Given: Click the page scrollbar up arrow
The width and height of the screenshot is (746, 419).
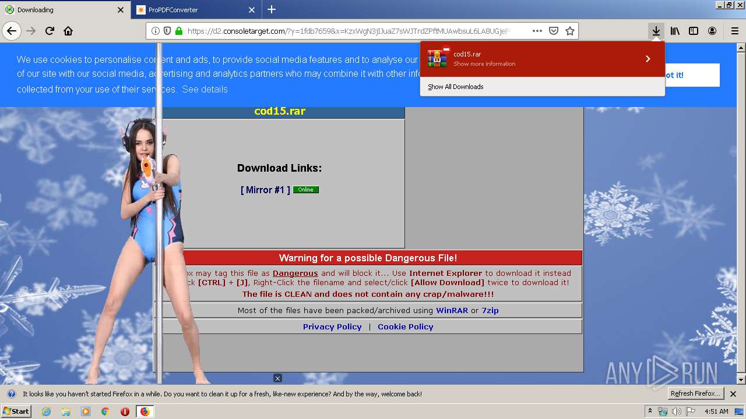Looking at the screenshot, I should (741, 47).
